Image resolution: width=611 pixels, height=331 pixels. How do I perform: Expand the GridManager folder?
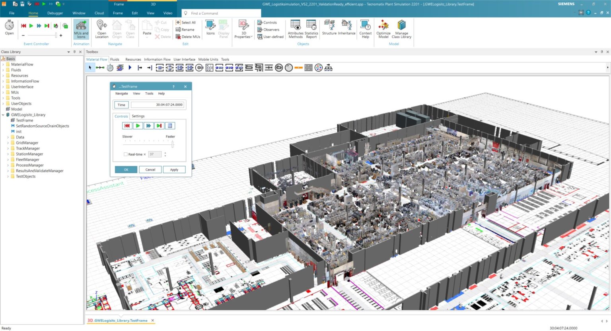pyautogui.click(x=8, y=143)
